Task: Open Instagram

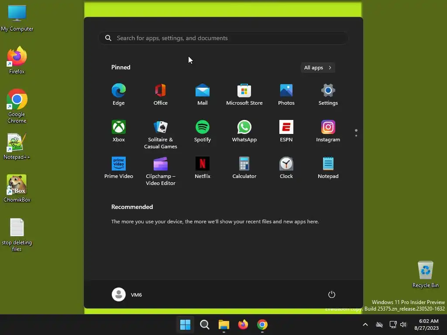Action: coord(328,131)
